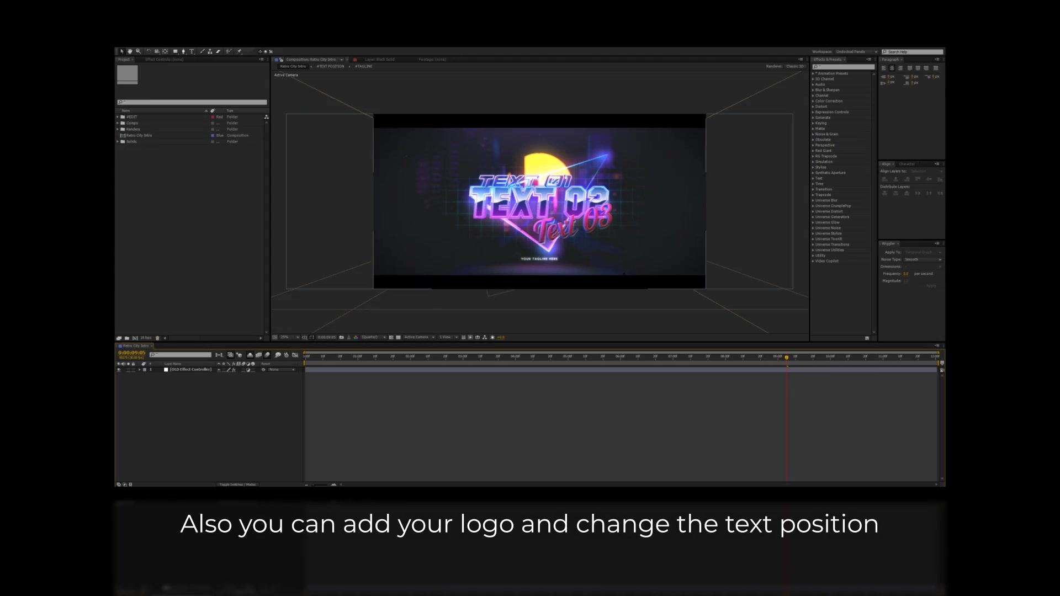Select the Zoom magnifier tool

(138, 51)
